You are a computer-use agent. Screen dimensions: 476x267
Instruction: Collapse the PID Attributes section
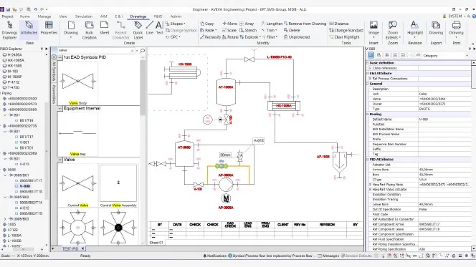[368, 159]
